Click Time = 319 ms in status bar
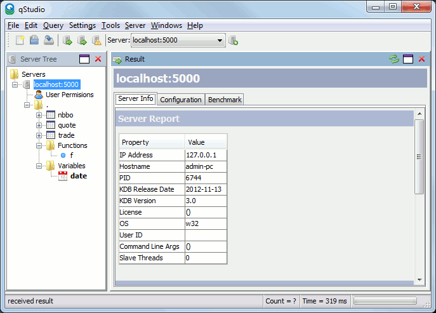The width and height of the screenshot is (436, 313). point(325,301)
